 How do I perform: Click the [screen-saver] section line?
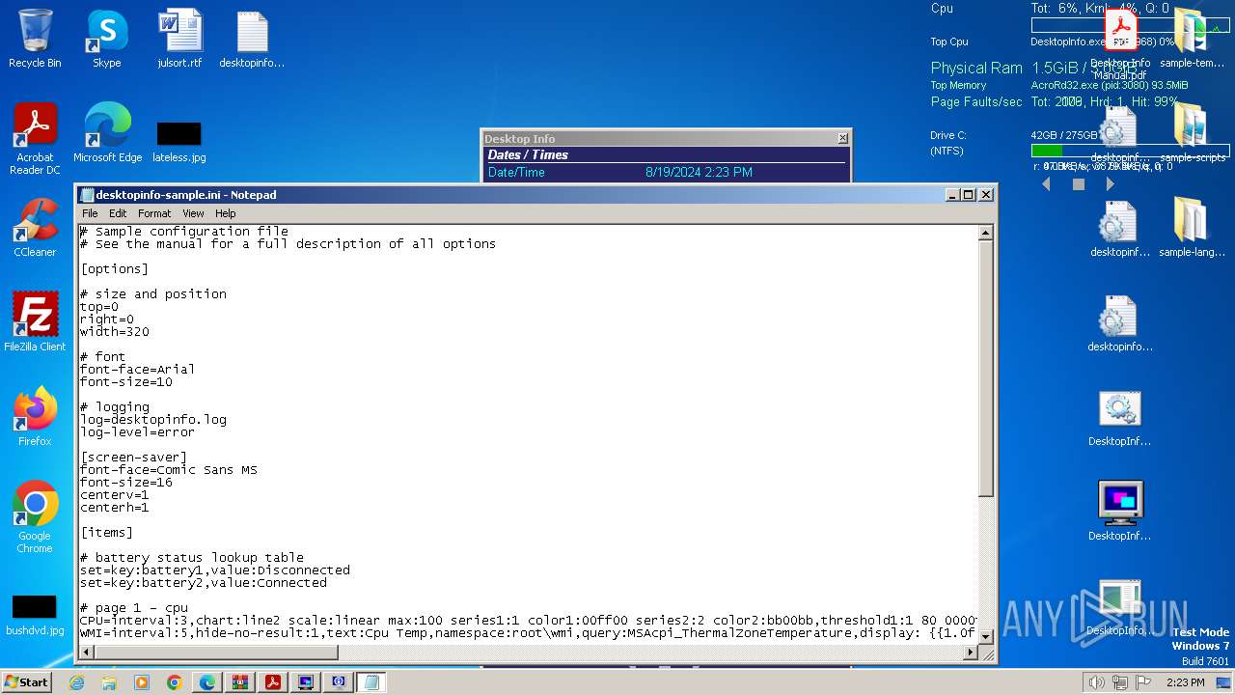click(x=133, y=458)
